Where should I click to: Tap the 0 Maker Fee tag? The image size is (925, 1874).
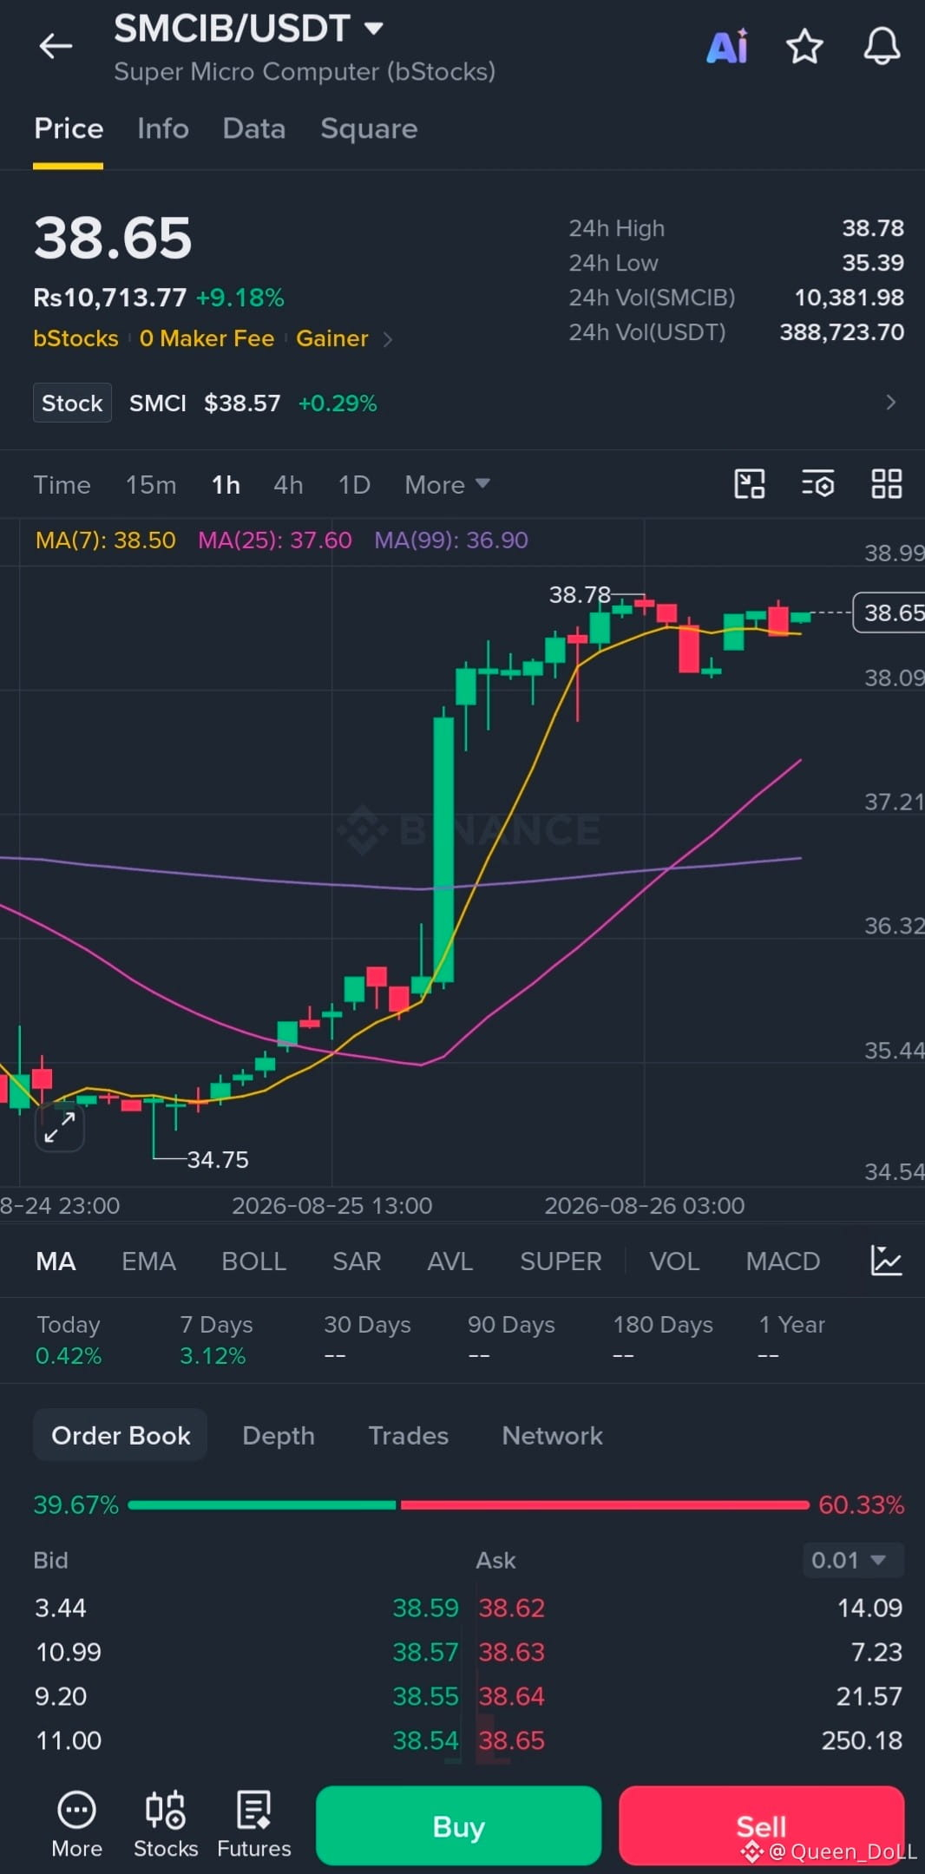pos(207,338)
